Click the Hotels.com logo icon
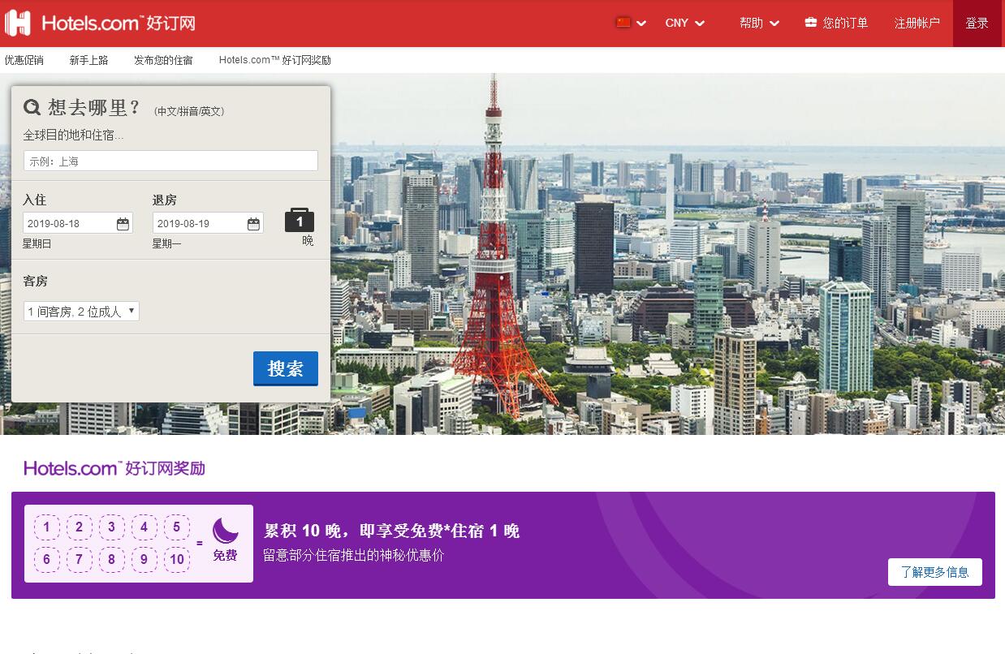Viewport: 1005px width, 654px height. point(18,23)
